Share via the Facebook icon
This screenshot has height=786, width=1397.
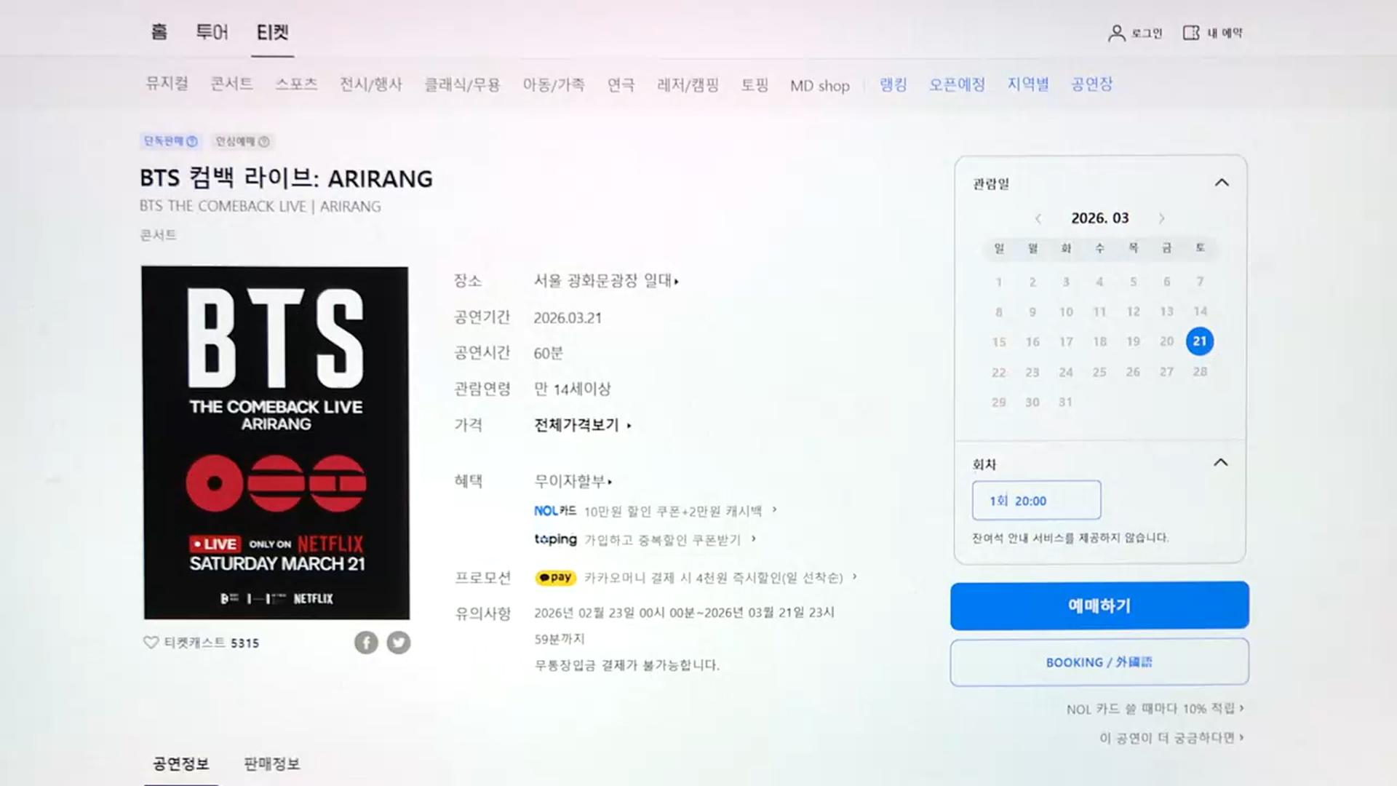(366, 643)
